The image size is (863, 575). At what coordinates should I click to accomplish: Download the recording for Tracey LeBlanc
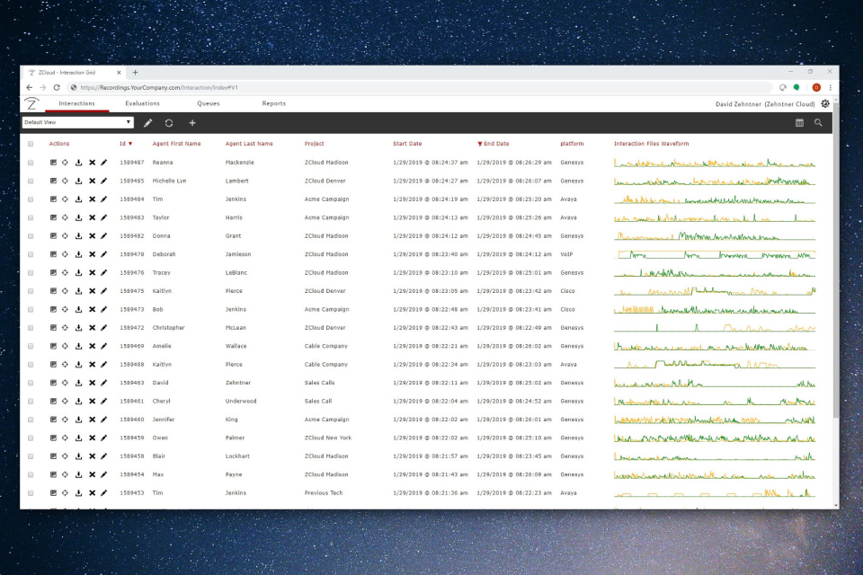point(79,273)
